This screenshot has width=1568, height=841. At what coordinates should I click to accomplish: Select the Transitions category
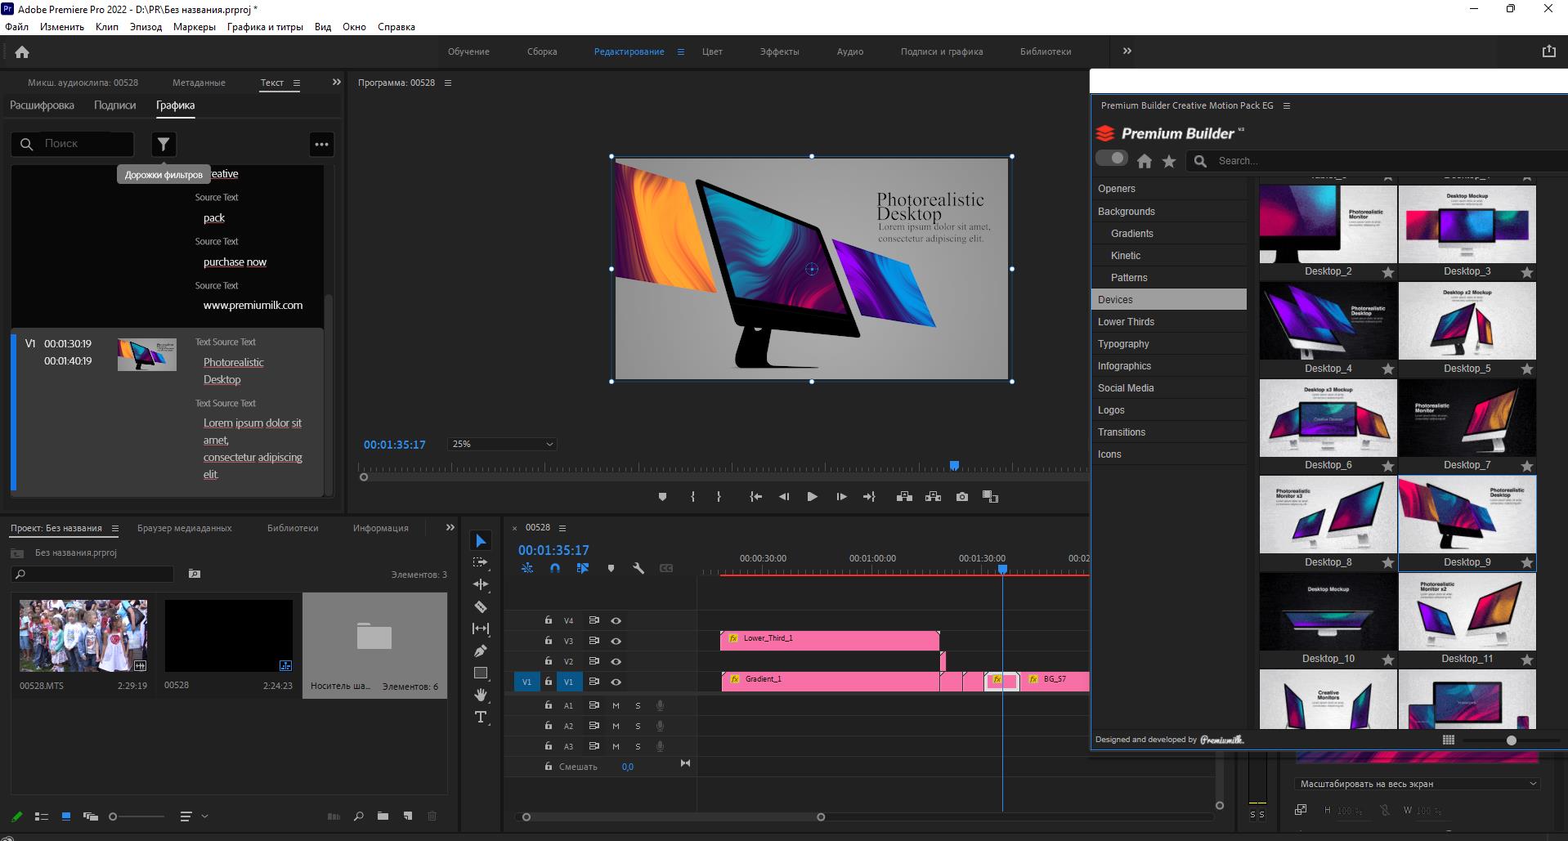(x=1169, y=432)
